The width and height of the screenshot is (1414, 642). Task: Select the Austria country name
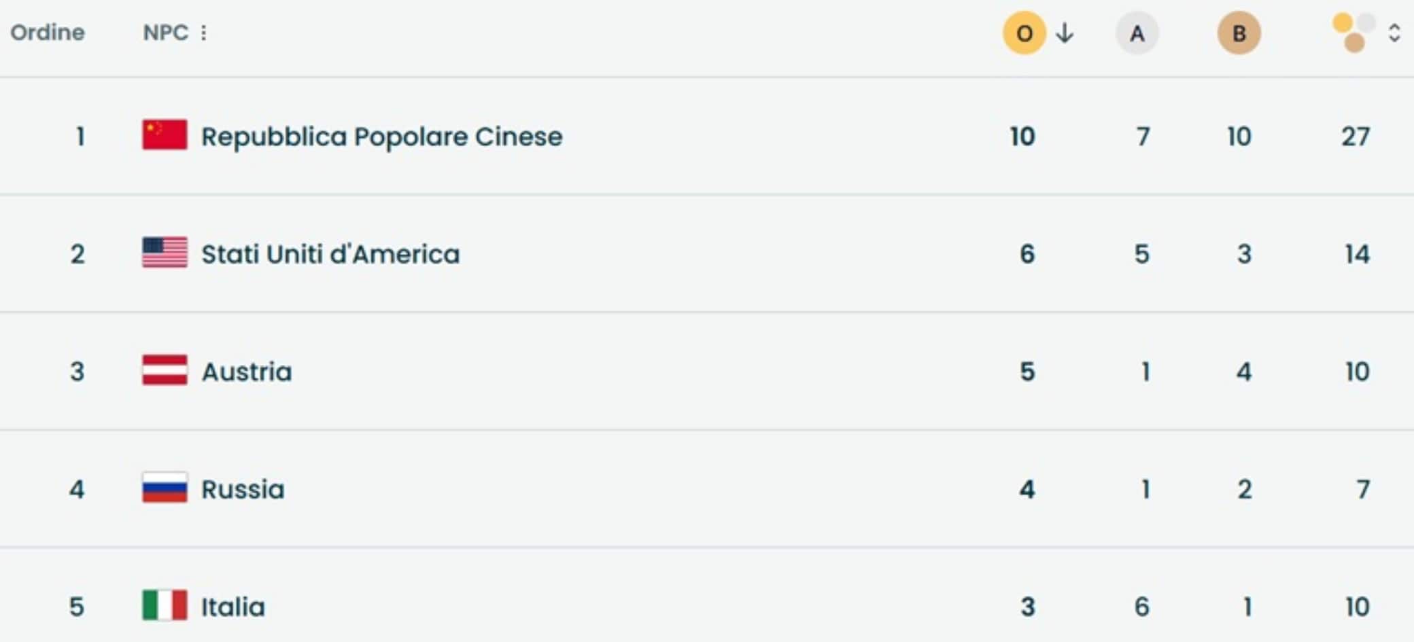(x=247, y=372)
